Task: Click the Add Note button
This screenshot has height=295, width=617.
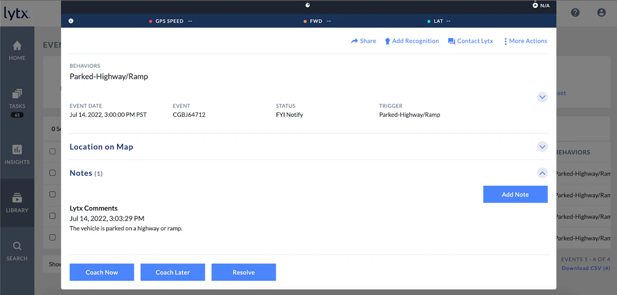Action: tap(515, 194)
